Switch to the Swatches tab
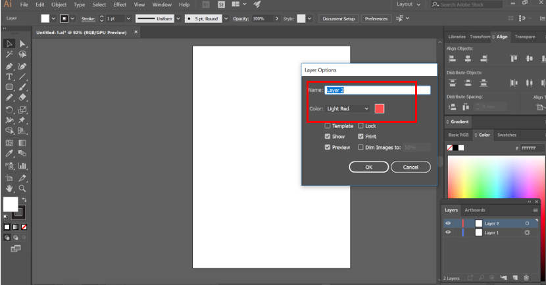This screenshot has width=546, height=285. click(x=507, y=135)
